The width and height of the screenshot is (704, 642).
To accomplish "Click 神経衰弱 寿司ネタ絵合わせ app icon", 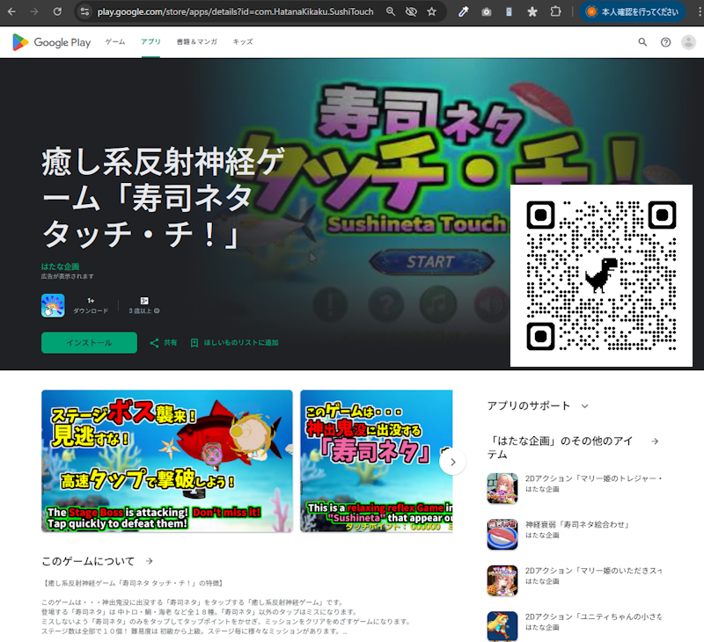I will pos(502,535).
